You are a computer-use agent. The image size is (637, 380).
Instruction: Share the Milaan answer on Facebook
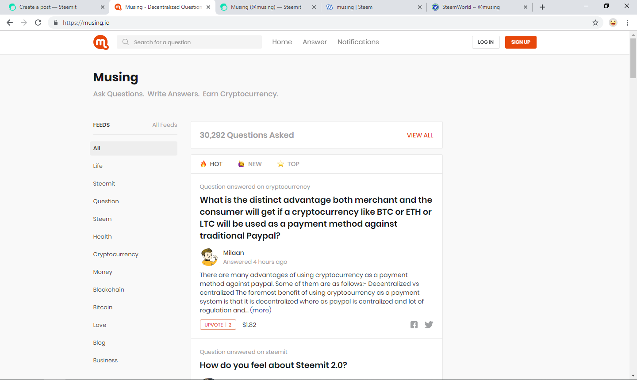click(414, 325)
